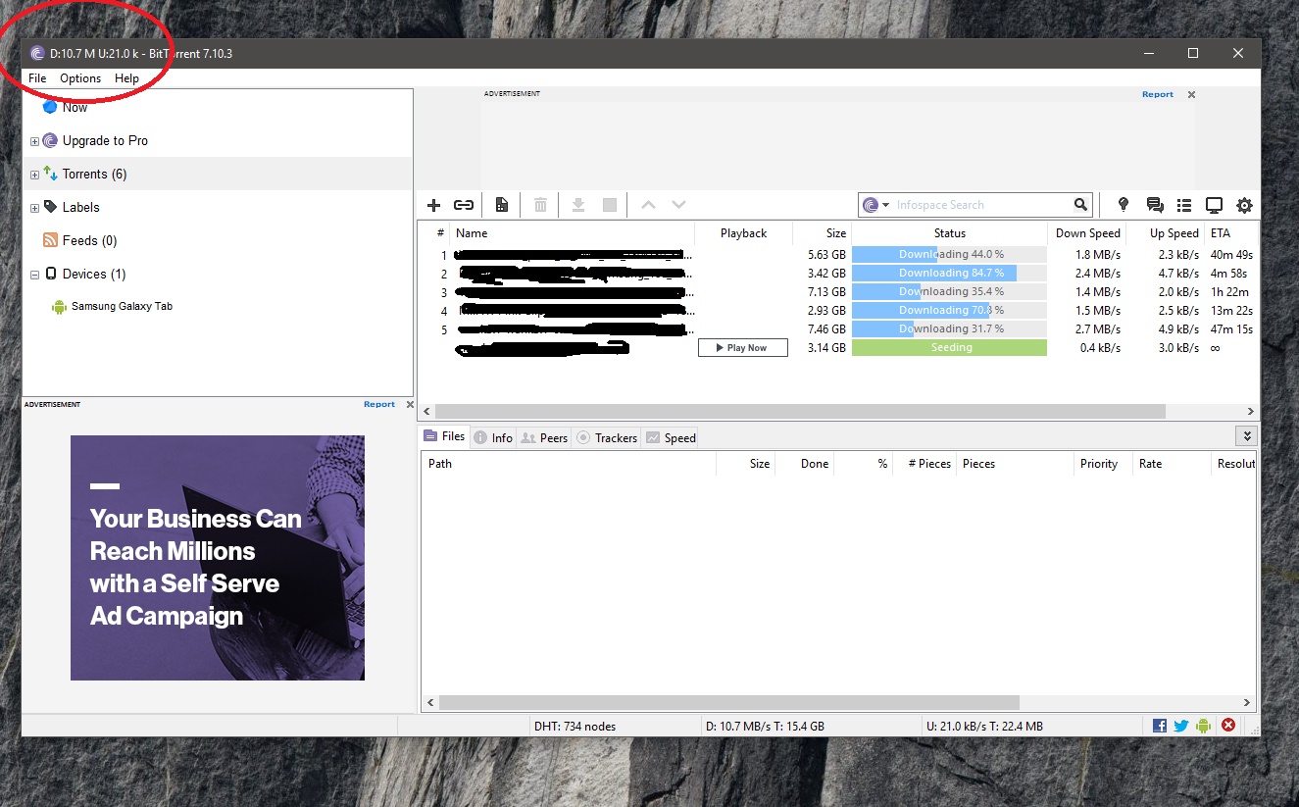Screen dimensions: 1299x807
Task: Click the Facebook icon in status bar
Action: [1160, 726]
